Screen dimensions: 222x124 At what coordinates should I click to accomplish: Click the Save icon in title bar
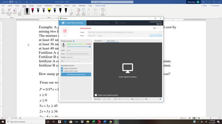(16, 2)
